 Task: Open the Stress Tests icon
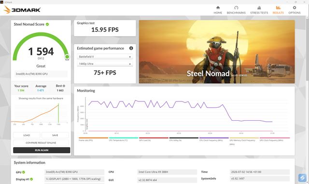coord(259,8)
